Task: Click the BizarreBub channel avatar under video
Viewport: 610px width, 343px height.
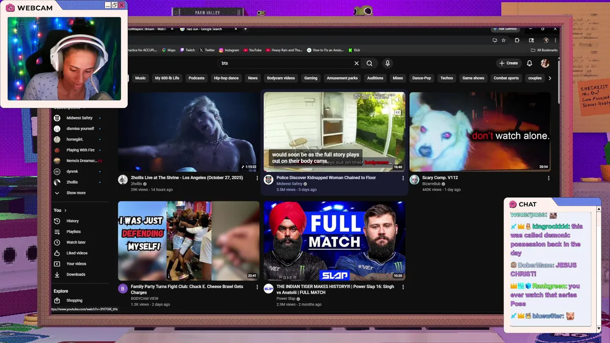Action: click(x=414, y=180)
